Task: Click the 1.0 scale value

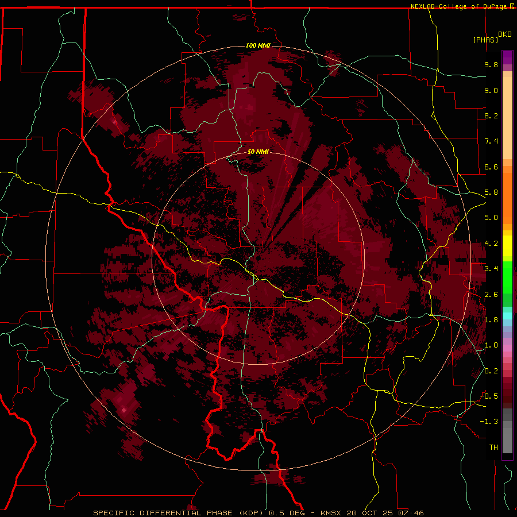Action: 491,345
